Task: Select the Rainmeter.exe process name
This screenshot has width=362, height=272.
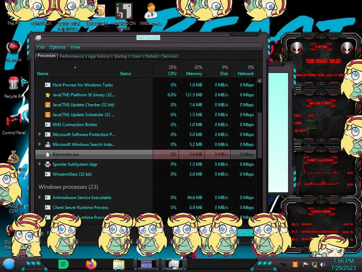Action: pyautogui.click(x=66, y=154)
